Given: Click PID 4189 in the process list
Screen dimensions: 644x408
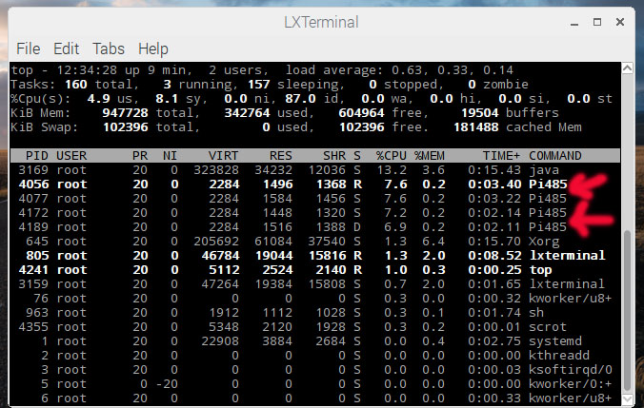Looking at the screenshot, I should coord(33,226).
